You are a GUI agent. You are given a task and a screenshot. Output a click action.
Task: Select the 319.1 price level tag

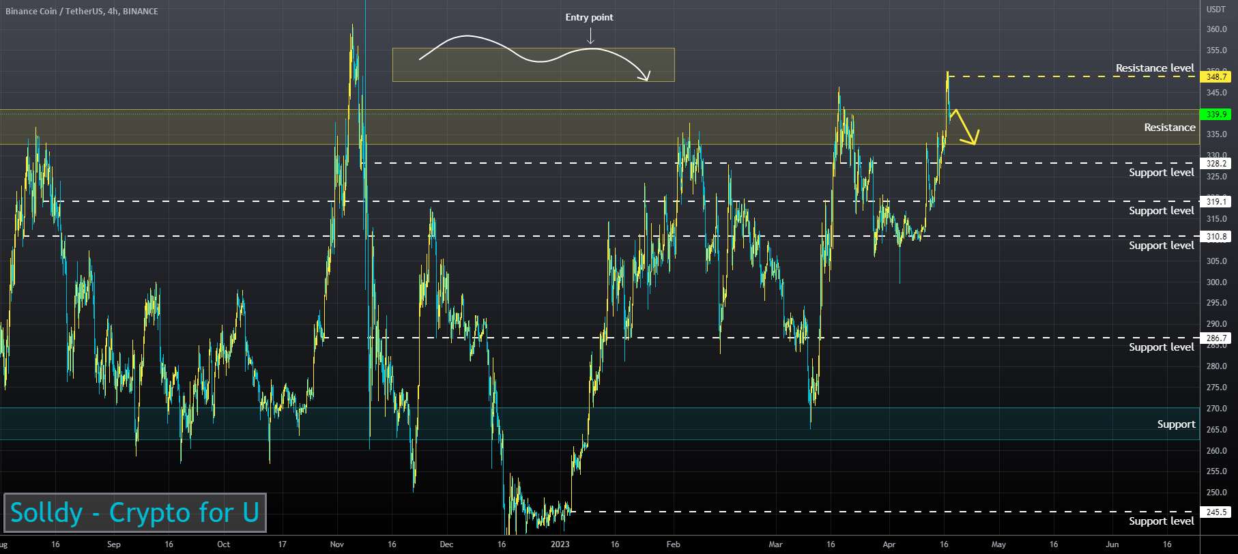1216,202
